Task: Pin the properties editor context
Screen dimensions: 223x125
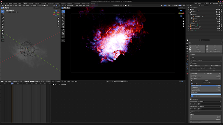Action: tap(221, 43)
